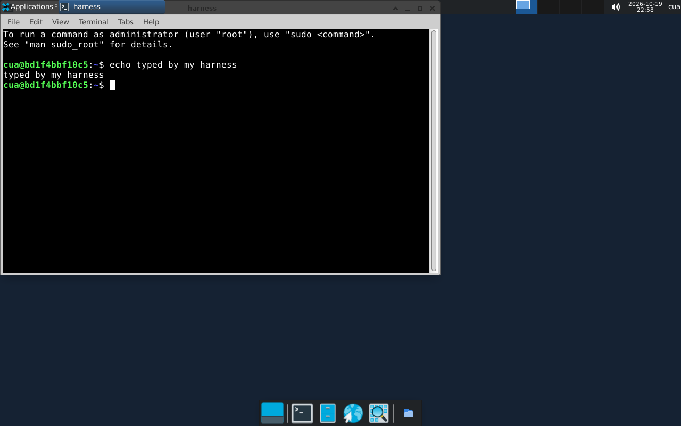This screenshot has width=681, height=426.
Task: Click the clock showing 2026-10-19
Action: coord(645,7)
